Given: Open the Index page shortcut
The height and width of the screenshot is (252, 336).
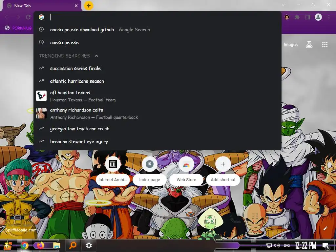Looking at the screenshot, I should 150,170.
